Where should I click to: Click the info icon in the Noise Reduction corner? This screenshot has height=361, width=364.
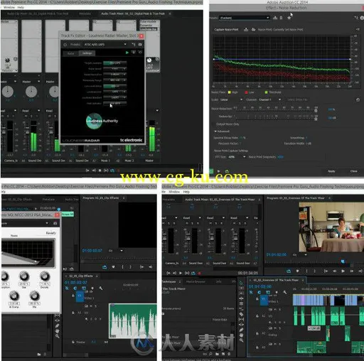(x=362, y=18)
